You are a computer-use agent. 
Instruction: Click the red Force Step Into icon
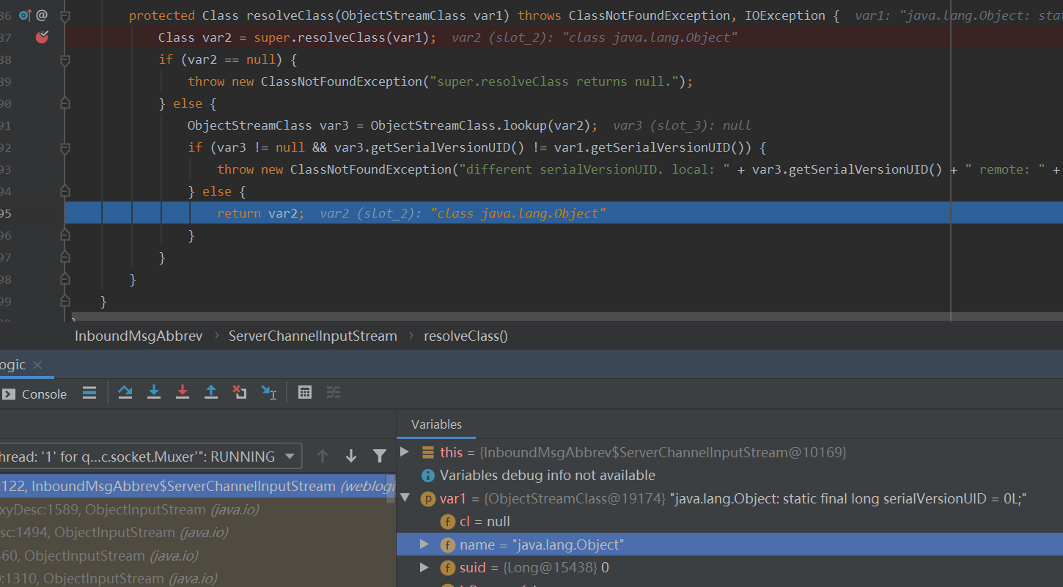(x=183, y=393)
